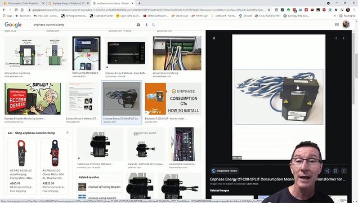Screen dimensions: 358x203
Task: Open Enphase Envoy-S Metered CT manual thumbnail
Action: point(82,99)
